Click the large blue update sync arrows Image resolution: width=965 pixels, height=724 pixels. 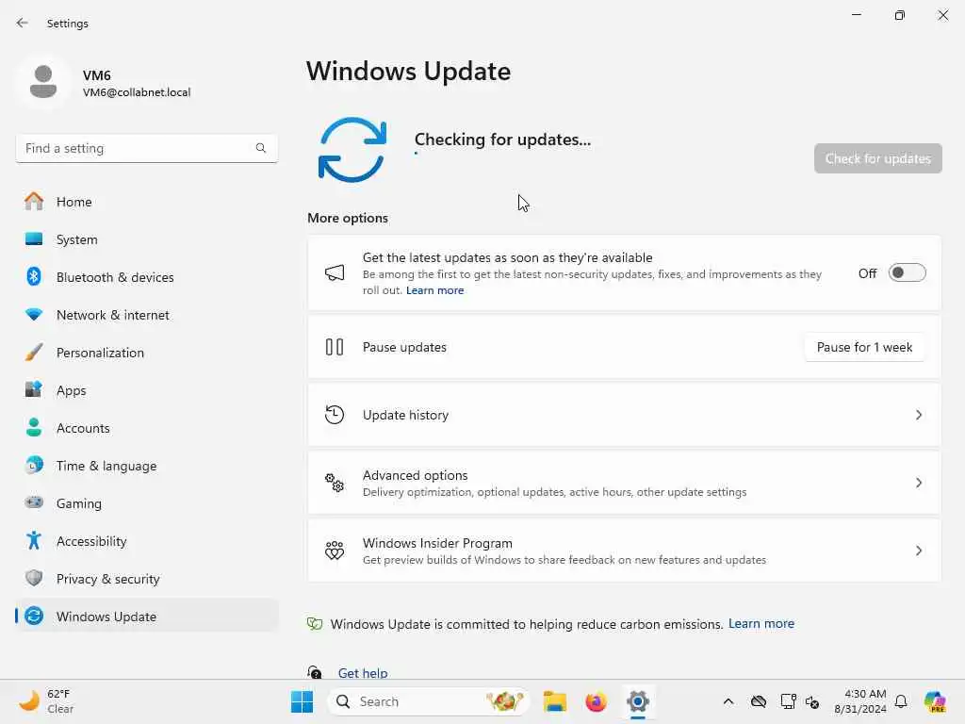(352, 150)
